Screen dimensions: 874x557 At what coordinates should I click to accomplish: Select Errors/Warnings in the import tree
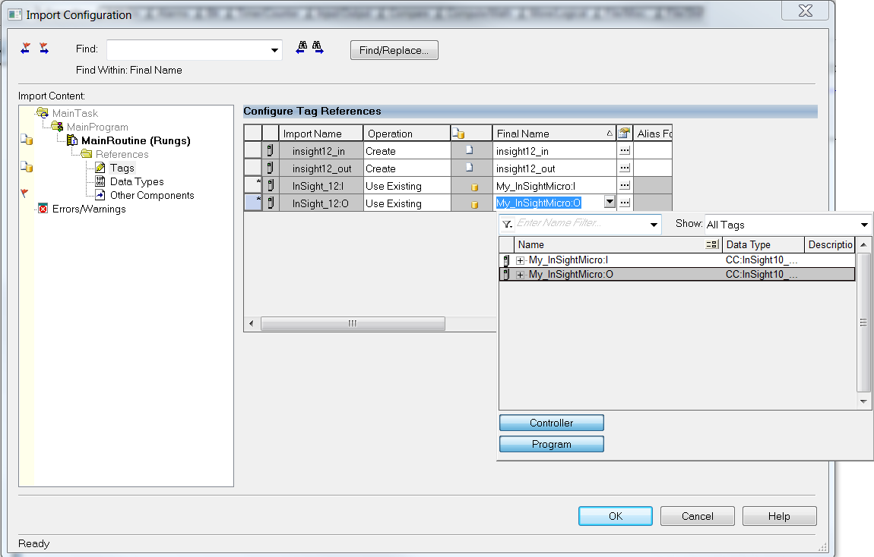(88, 209)
